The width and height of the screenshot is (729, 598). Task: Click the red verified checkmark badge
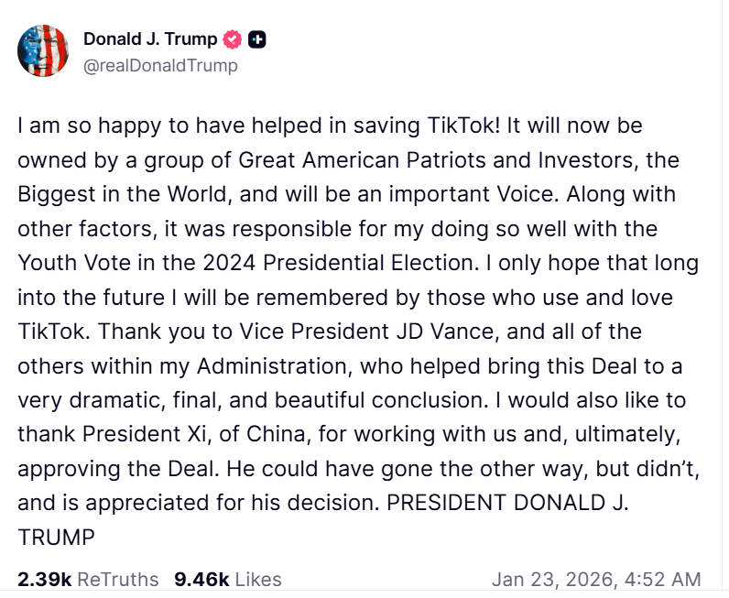[x=233, y=39]
